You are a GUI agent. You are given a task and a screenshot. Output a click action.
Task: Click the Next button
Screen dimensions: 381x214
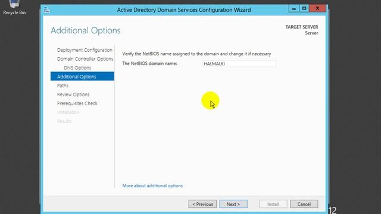(x=233, y=204)
